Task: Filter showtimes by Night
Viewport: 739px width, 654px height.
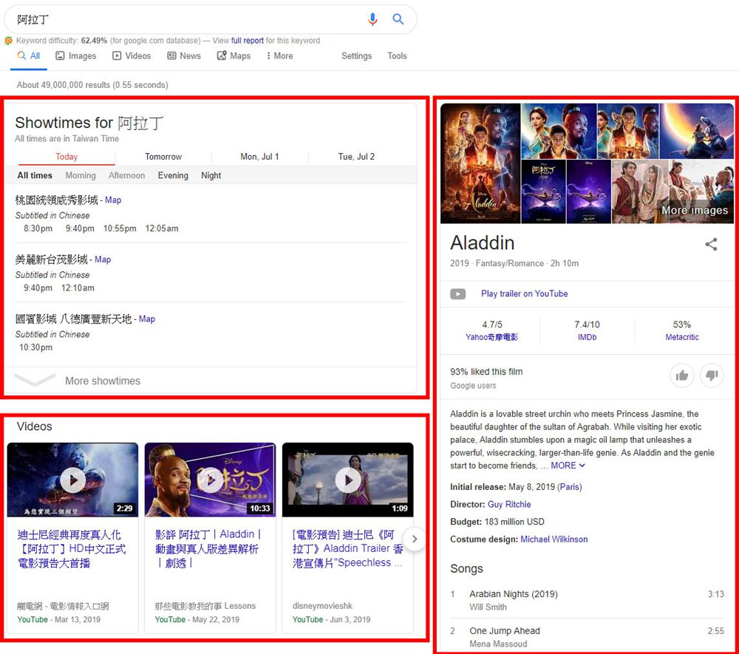Action: (211, 176)
